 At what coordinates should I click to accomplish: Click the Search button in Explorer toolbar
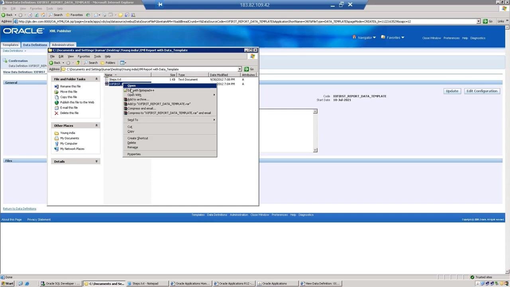(91, 63)
